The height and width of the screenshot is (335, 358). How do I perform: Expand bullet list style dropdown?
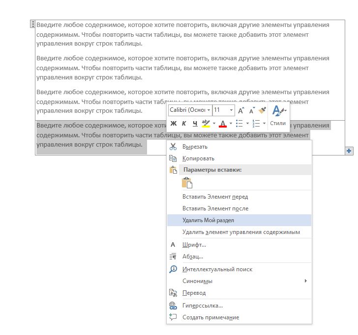pyautogui.click(x=247, y=124)
